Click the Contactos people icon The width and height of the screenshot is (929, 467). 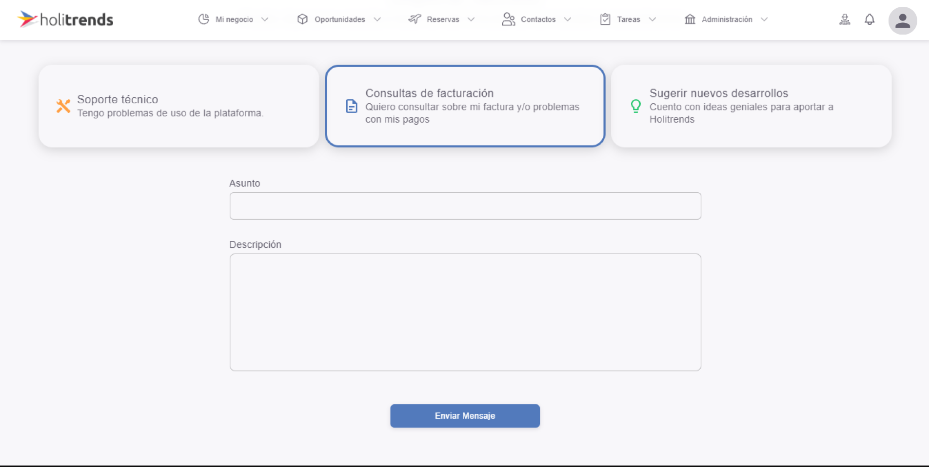509,19
